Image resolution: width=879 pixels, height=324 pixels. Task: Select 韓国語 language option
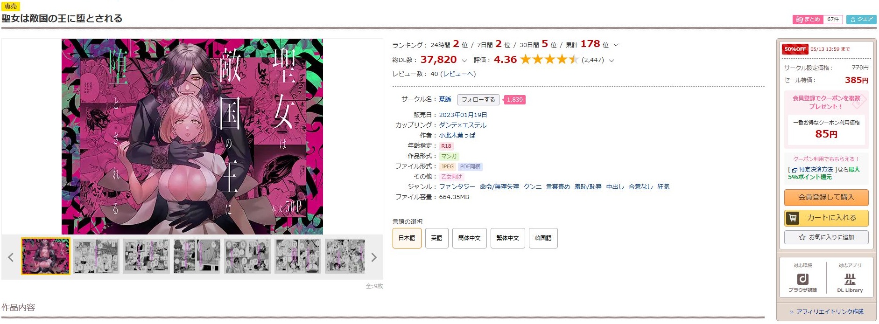tap(543, 238)
